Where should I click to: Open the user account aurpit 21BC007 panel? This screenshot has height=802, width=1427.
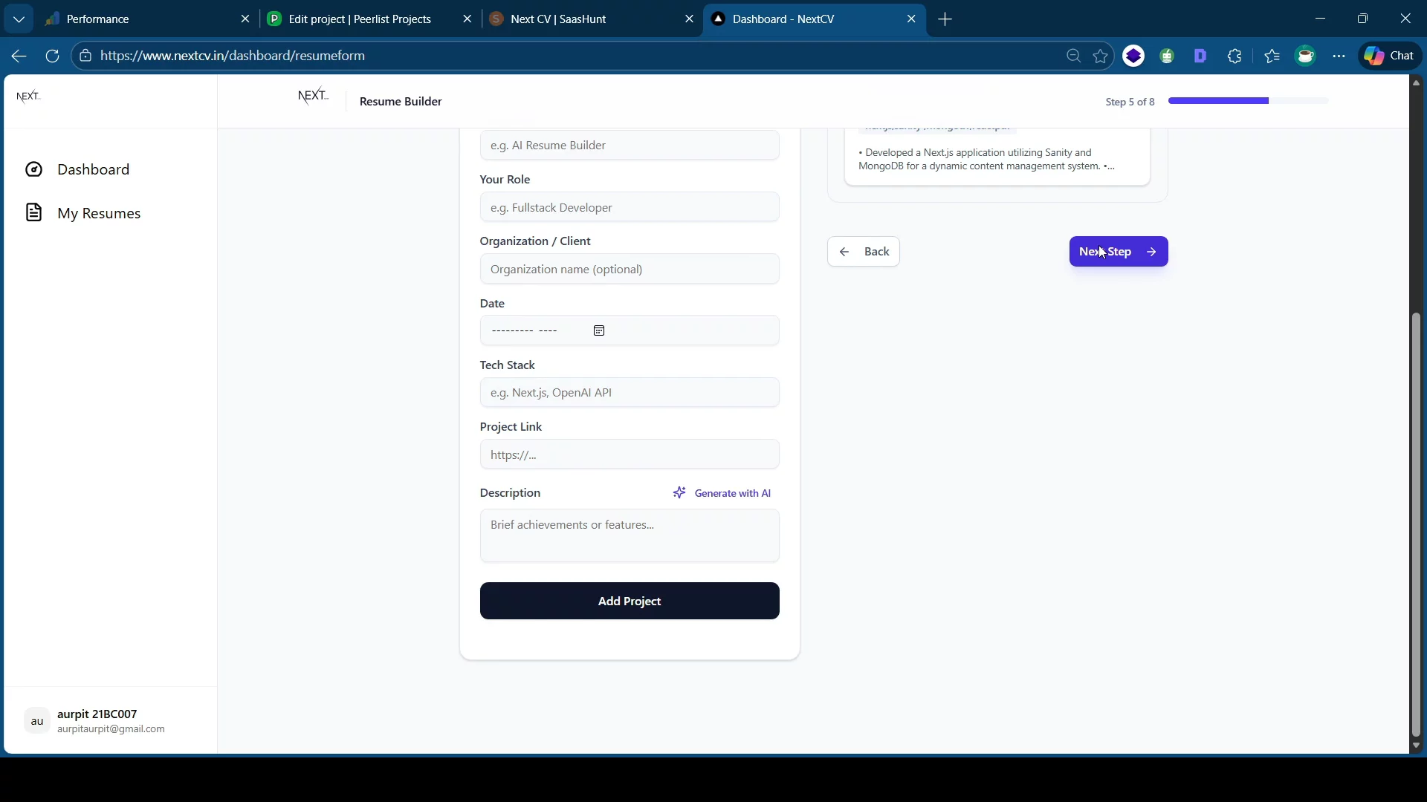tap(95, 720)
